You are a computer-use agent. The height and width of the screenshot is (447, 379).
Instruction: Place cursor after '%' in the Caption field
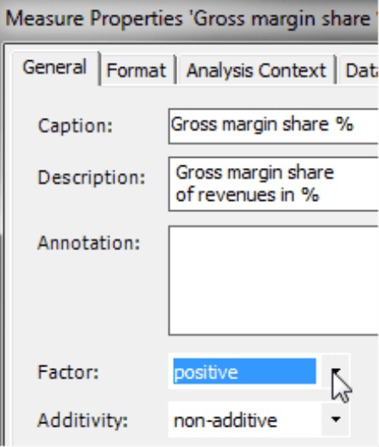pyautogui.click(x=355, y=125)
